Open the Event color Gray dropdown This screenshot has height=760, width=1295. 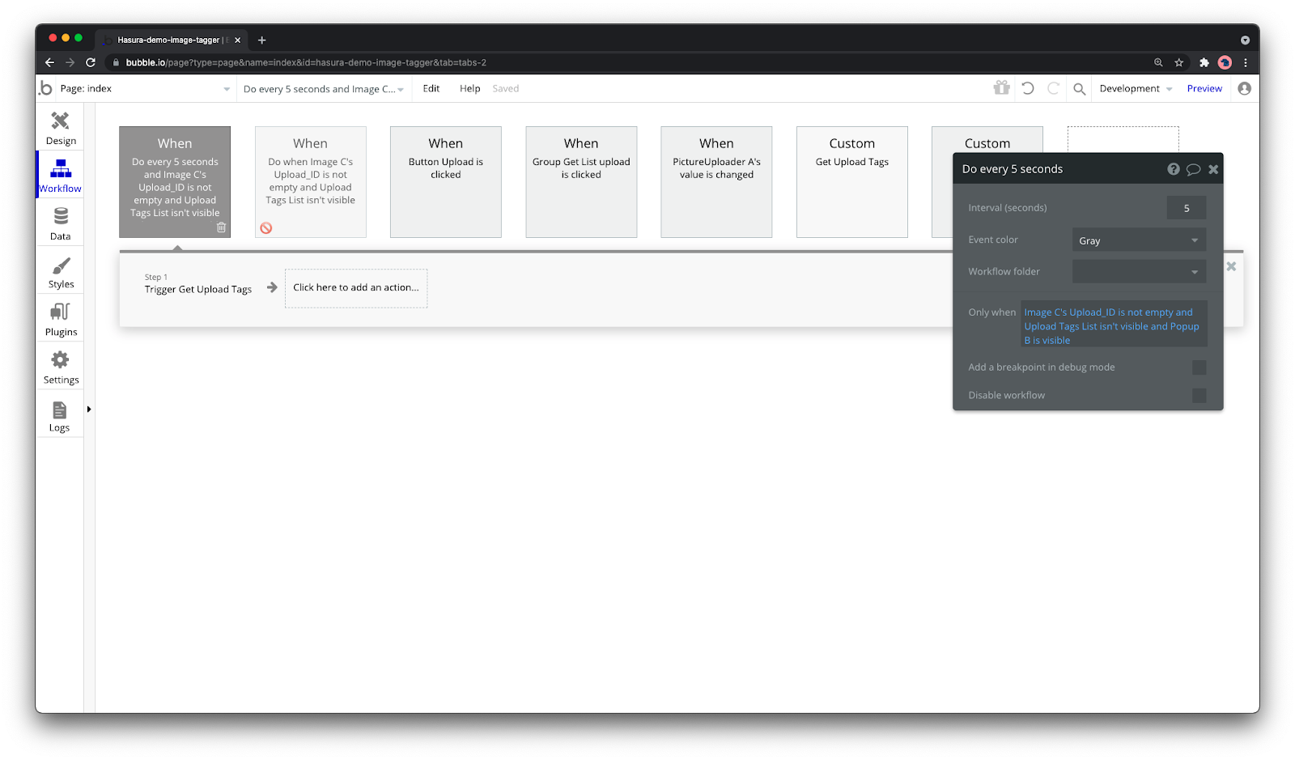point(1139,240)
